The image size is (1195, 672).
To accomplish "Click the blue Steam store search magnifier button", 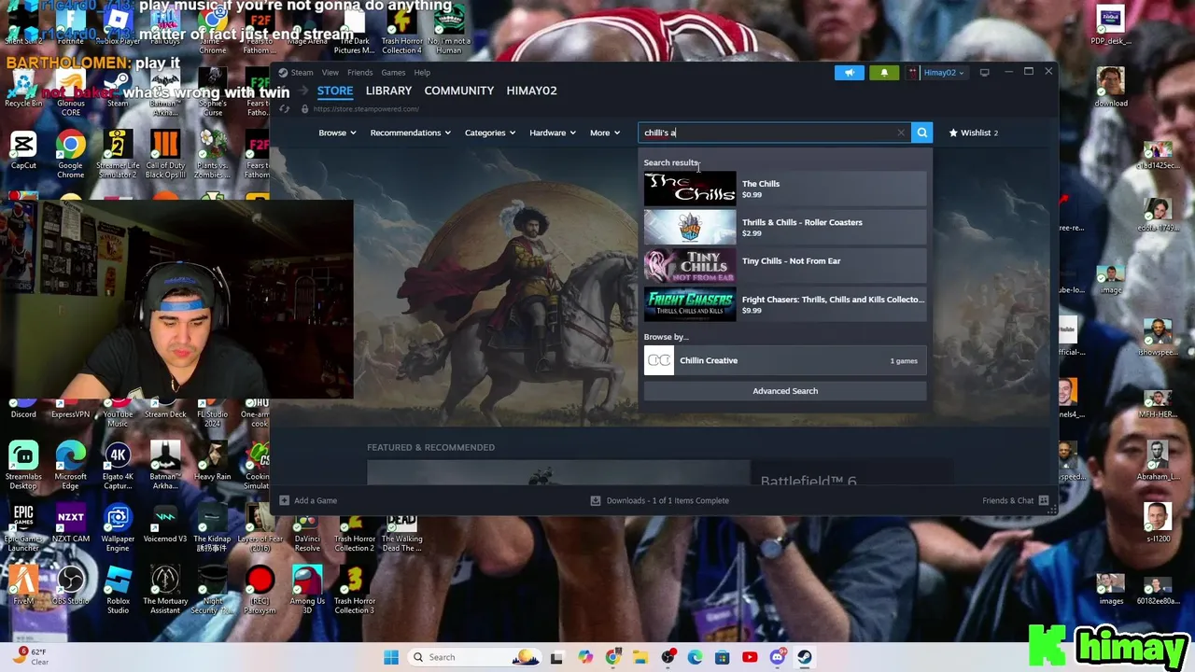I will pos(921,133).
